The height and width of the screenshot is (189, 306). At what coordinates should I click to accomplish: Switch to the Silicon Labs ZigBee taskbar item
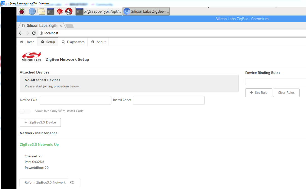click(x=146, y=11)
